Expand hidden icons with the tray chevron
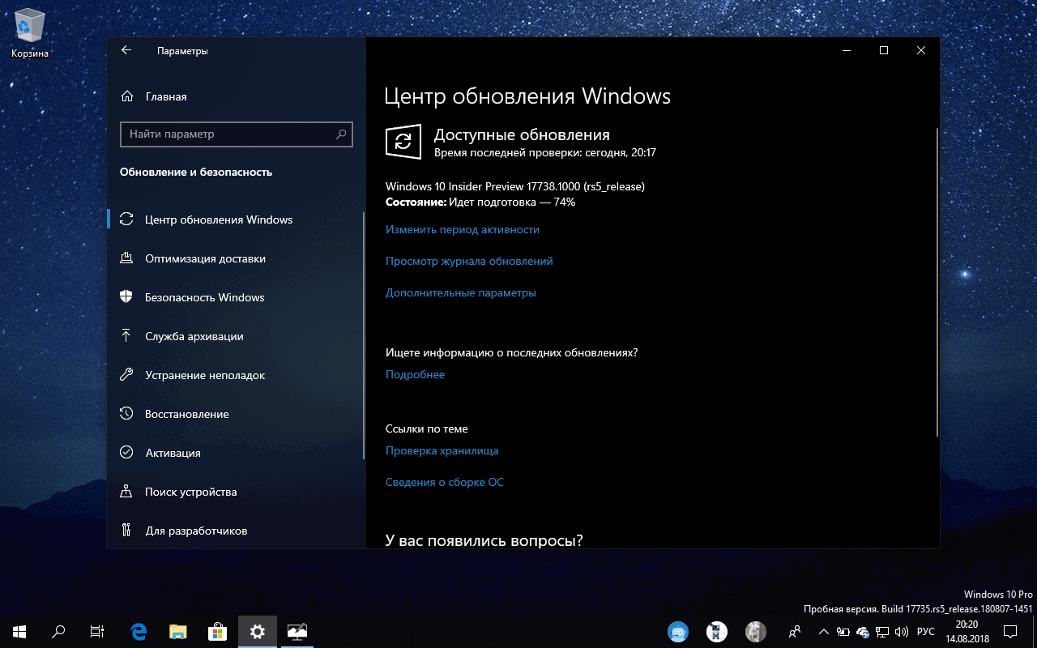The width and height of the screenshot is (1037, 648). click(x=823, y=632)
